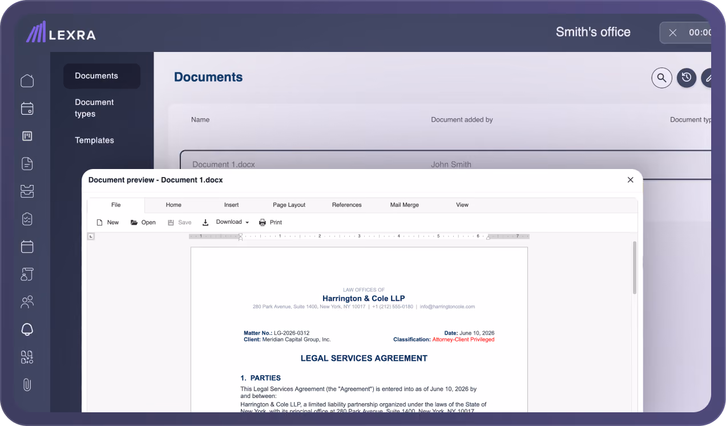Click the Client: Meridian Capital Group line

tap(287, 340)
